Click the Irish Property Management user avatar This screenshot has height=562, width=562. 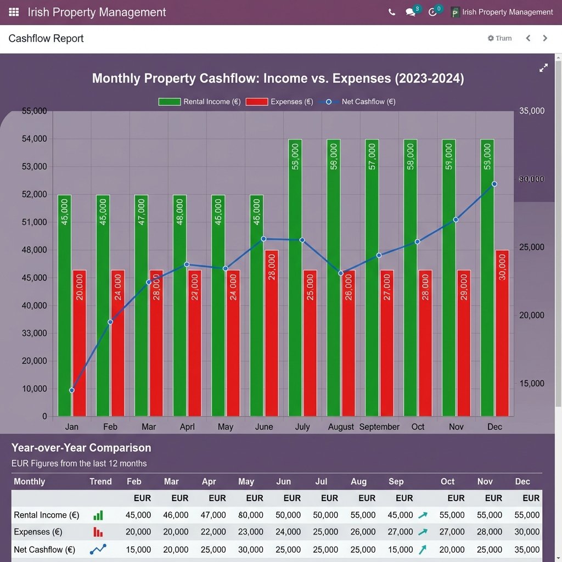coord(457,12)
